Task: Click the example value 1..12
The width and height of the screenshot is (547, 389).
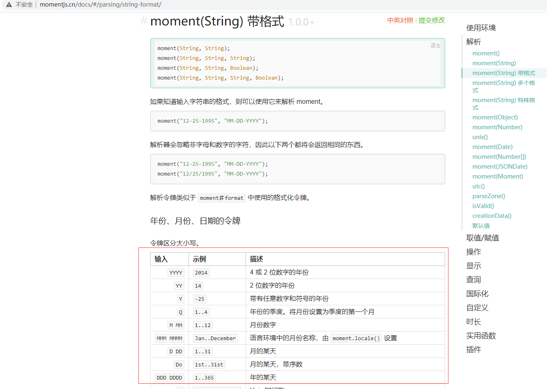Action: pos(203,325)
